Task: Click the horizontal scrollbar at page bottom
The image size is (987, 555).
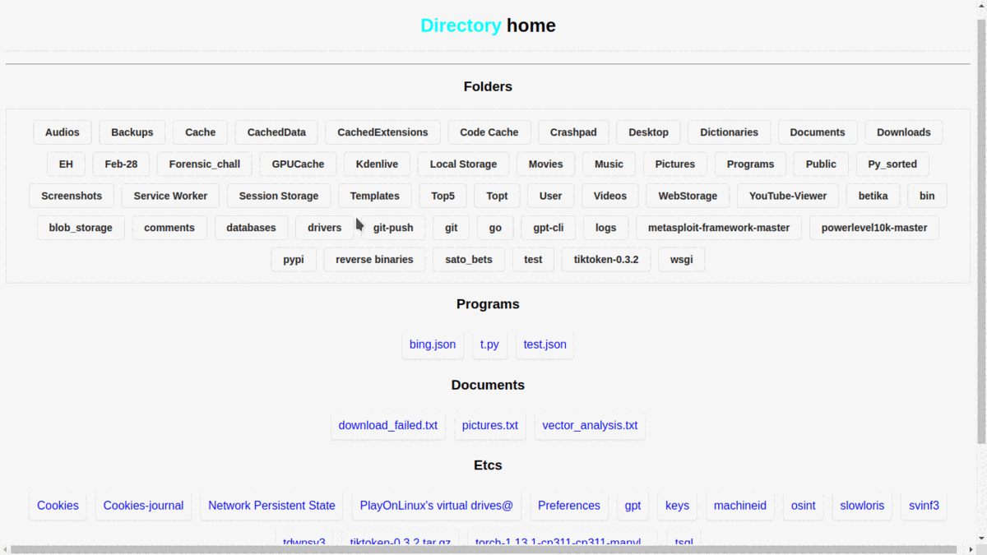Action: point(483,549)
